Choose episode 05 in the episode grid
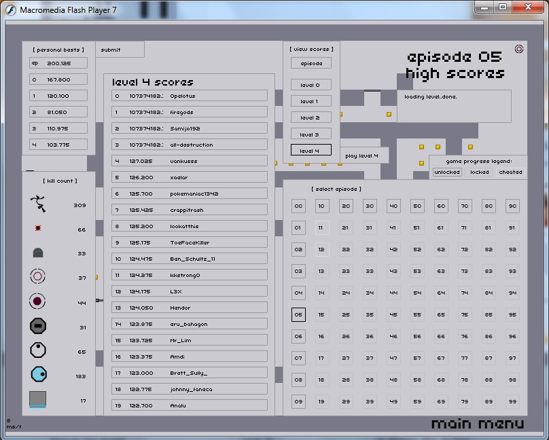Image resolution: width=549 pixels, height=440 pixels. coord(298,315)
